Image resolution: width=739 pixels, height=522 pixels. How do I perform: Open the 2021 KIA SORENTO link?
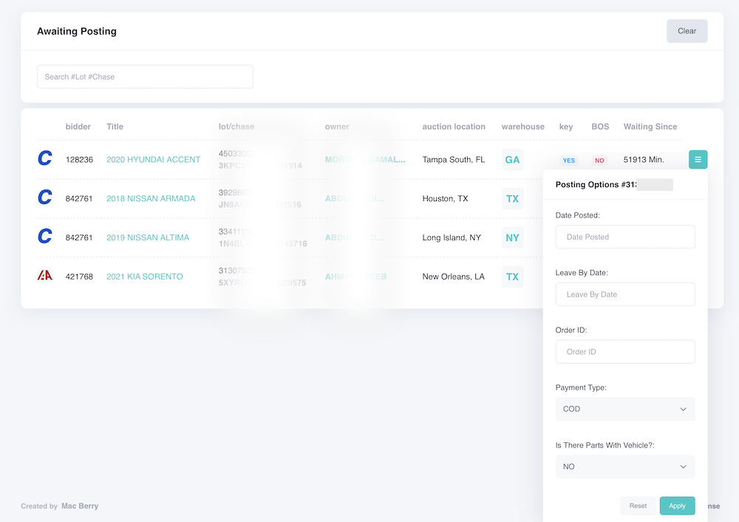coord(145,277)
